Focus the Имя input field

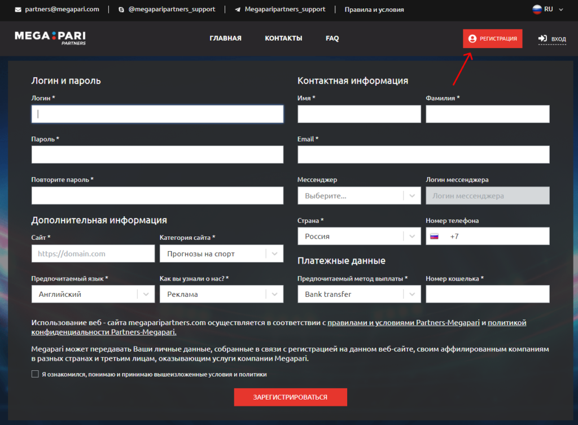click(x=359, y=114)
